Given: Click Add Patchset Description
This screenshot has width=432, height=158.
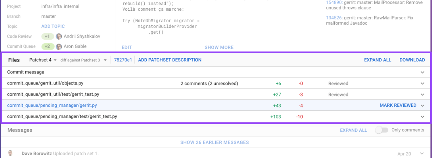Looking at the screenshot, I should 170,60.
